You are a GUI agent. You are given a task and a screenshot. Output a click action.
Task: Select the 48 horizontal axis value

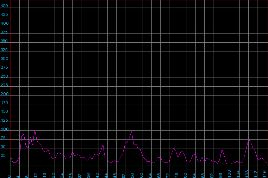click(x=115, y=176)
